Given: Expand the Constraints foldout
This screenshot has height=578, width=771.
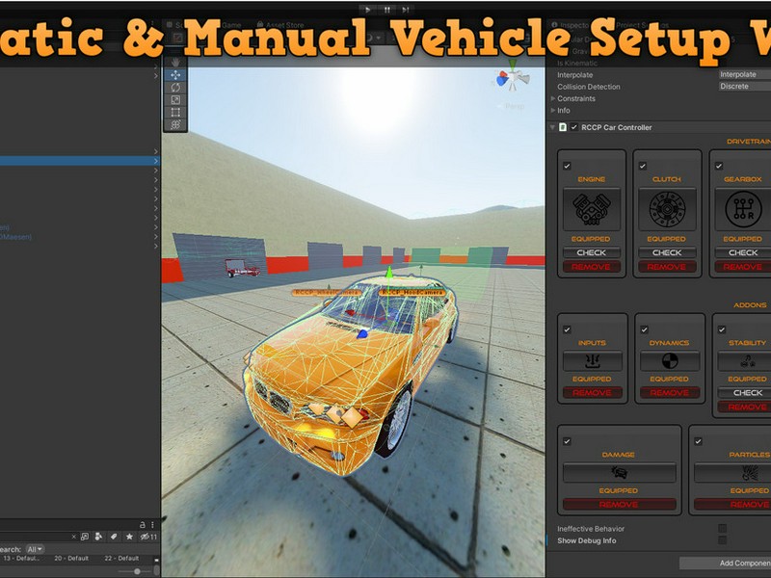Looking at the screenshot, I should (553, 98).
